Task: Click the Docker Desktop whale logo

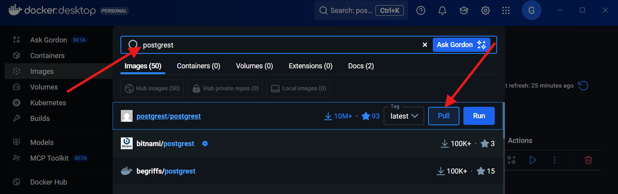Action: point(15,10)
